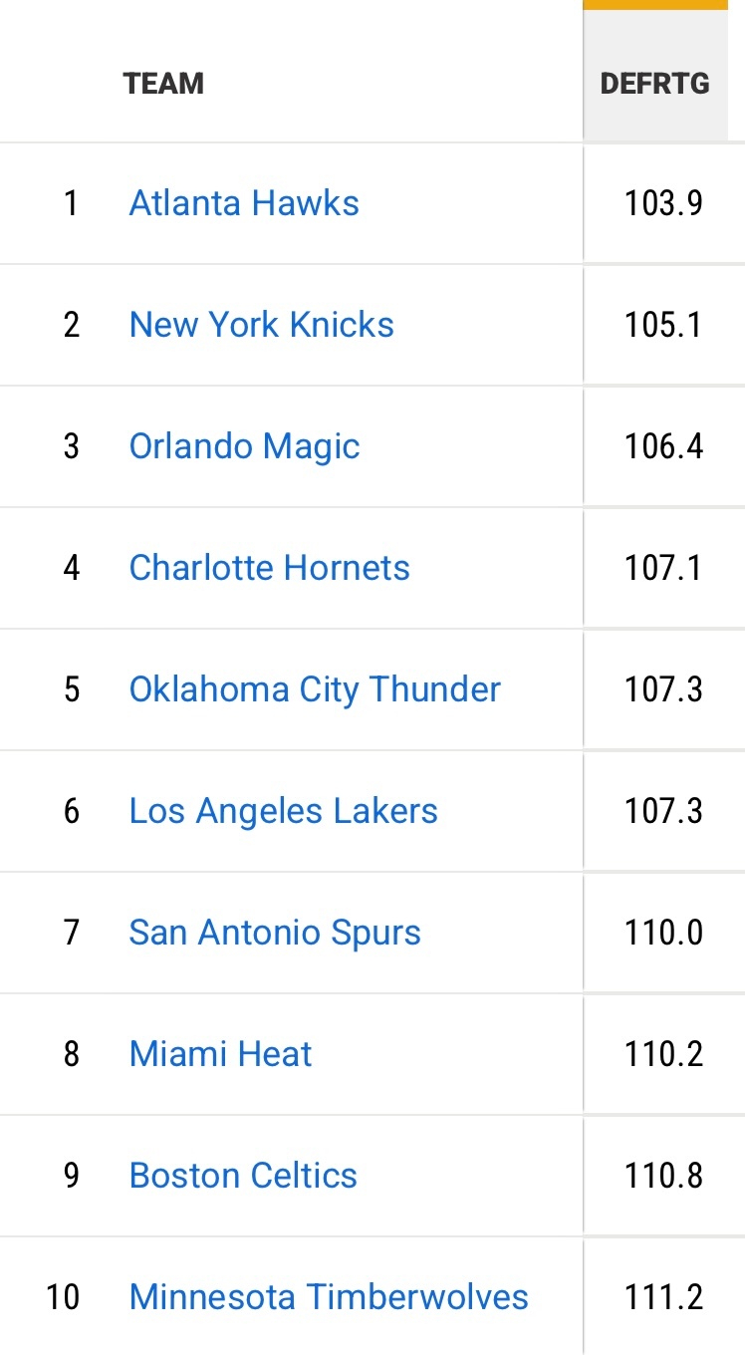745x1355 pixels.
Task: Select the Boston Celtics link
Action: 243,1176
